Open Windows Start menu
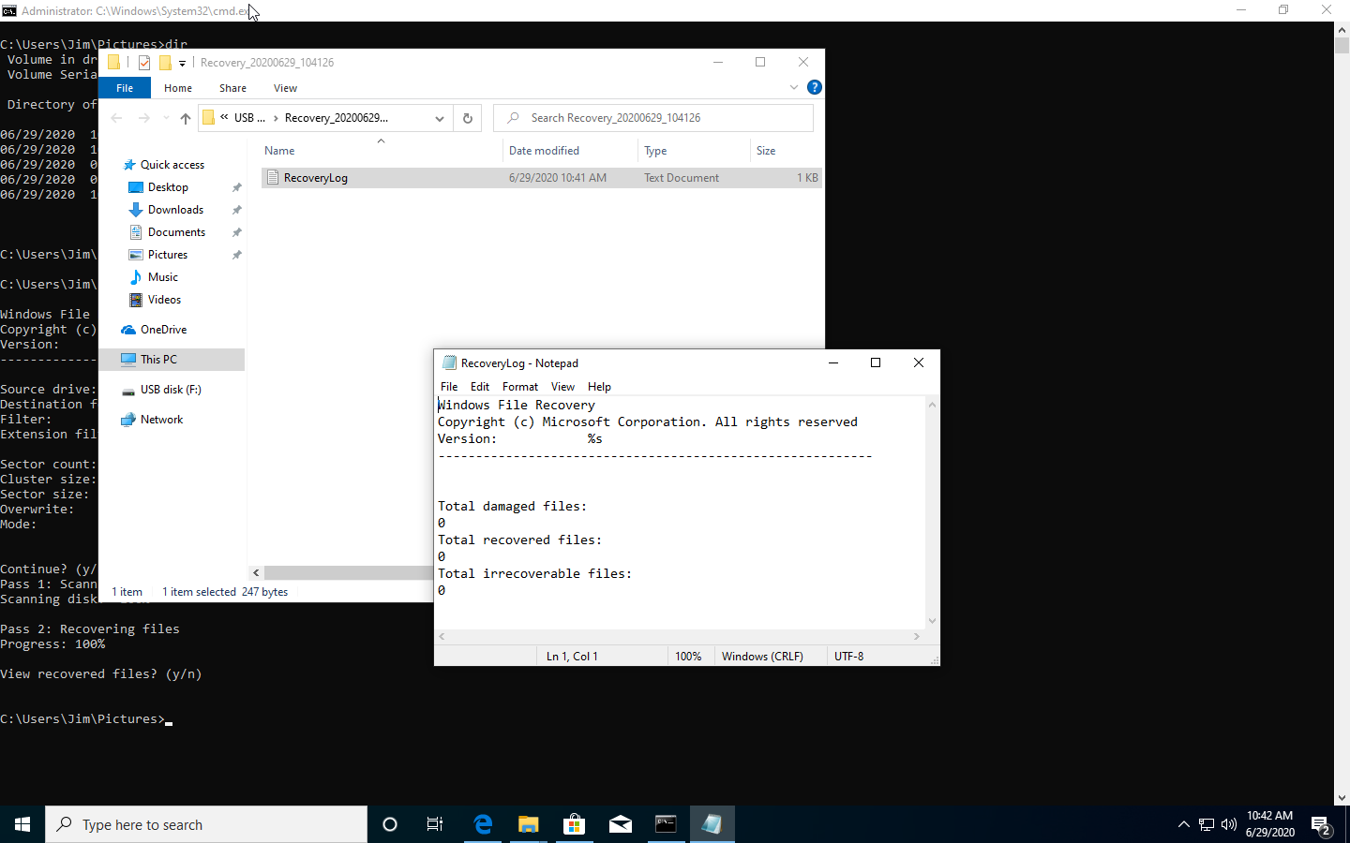The width and height of the screenshot is (1350, 843). pos(22,824)
